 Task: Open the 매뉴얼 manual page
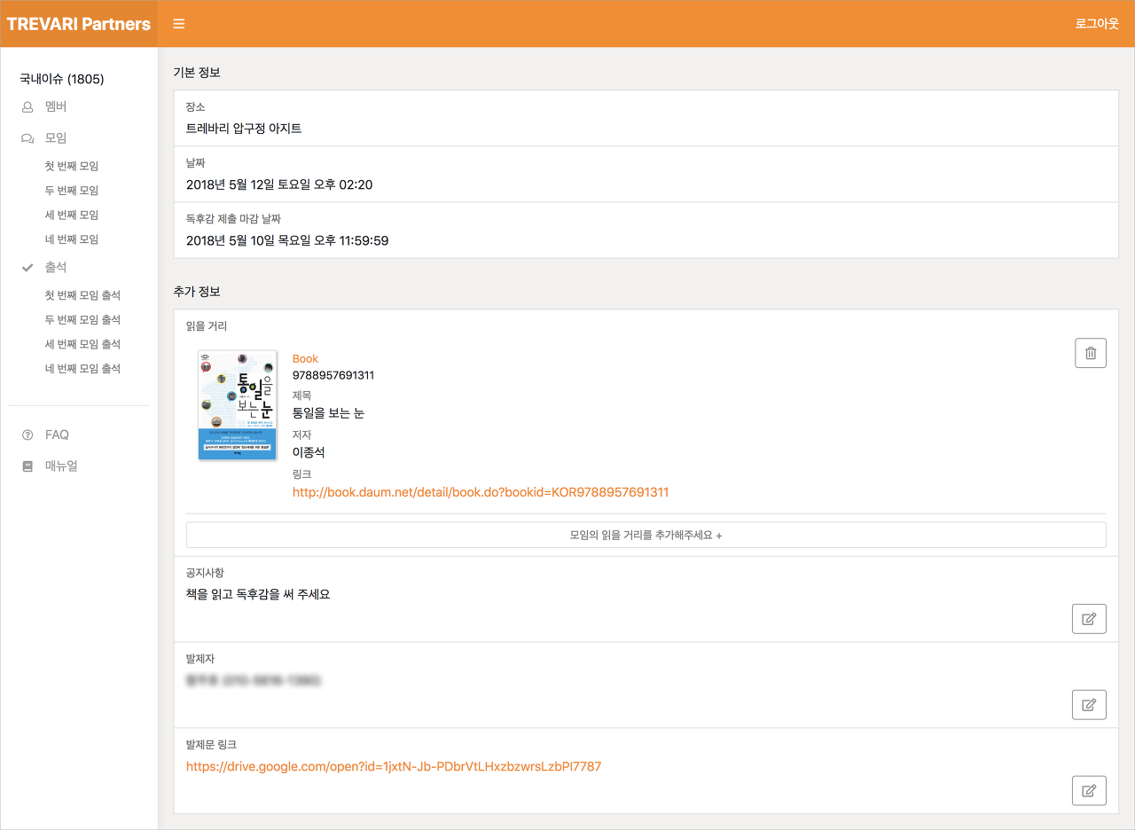[61, 466]
